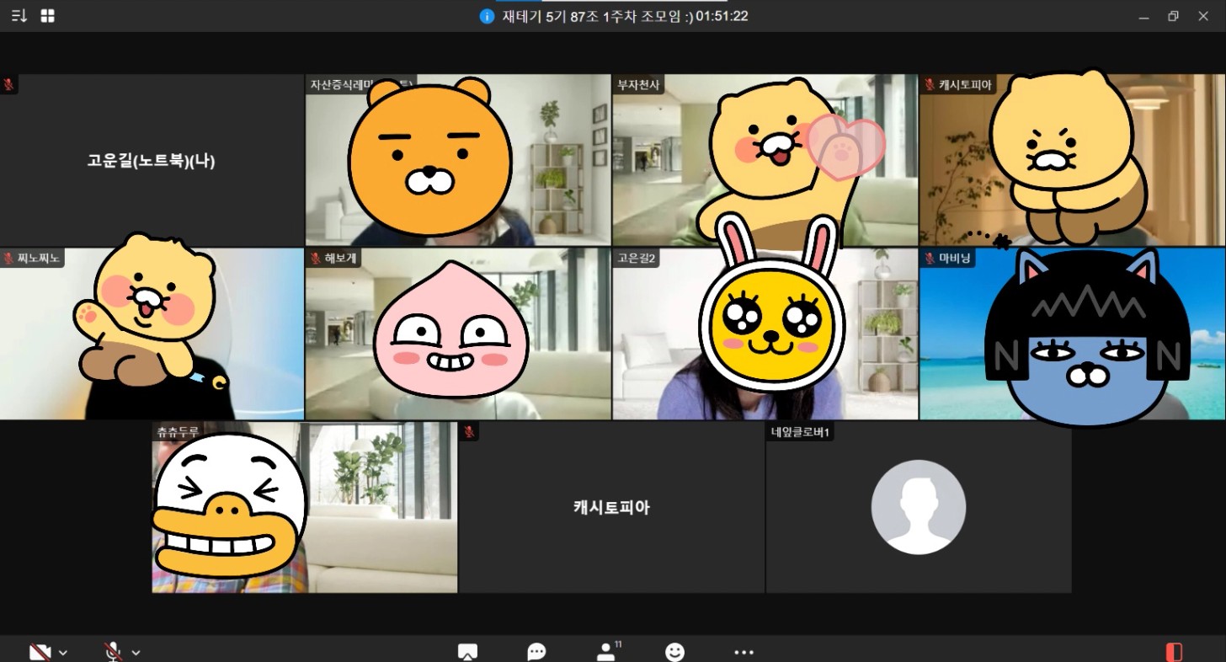Click the 찌노찌노 name label
This screenshot has width=1226, height=662.
point(38,258)
